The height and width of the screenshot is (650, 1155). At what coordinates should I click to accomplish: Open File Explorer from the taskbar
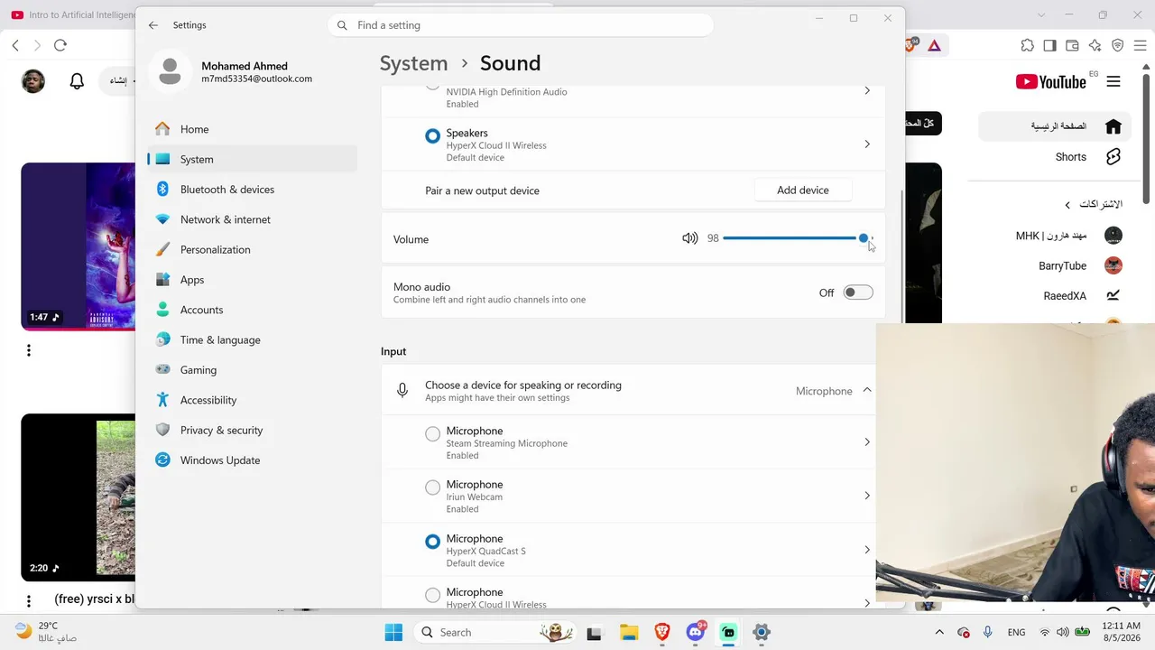coord(628,632)
